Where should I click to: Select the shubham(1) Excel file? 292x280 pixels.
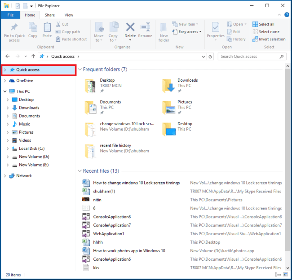pos(104,192)
